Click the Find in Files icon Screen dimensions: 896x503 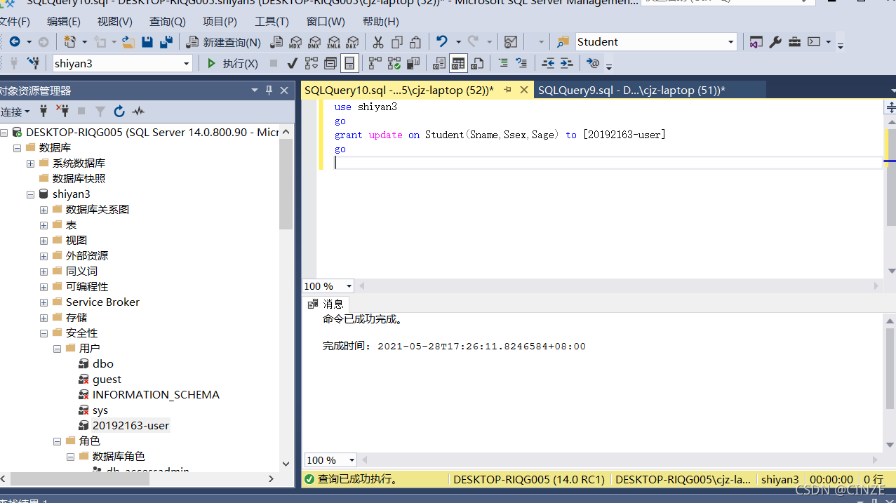coord(563,42)
